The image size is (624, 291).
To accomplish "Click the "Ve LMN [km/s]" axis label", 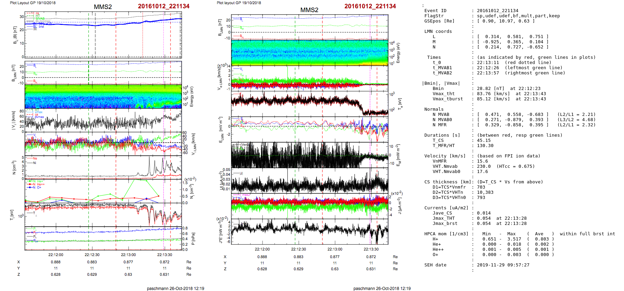I will point(219,78).
